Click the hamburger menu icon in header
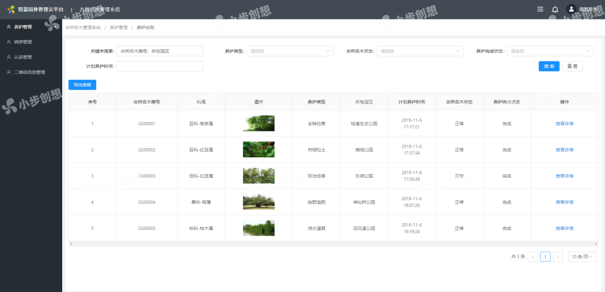This screenshot has height=292, width=605. point(540,10)
